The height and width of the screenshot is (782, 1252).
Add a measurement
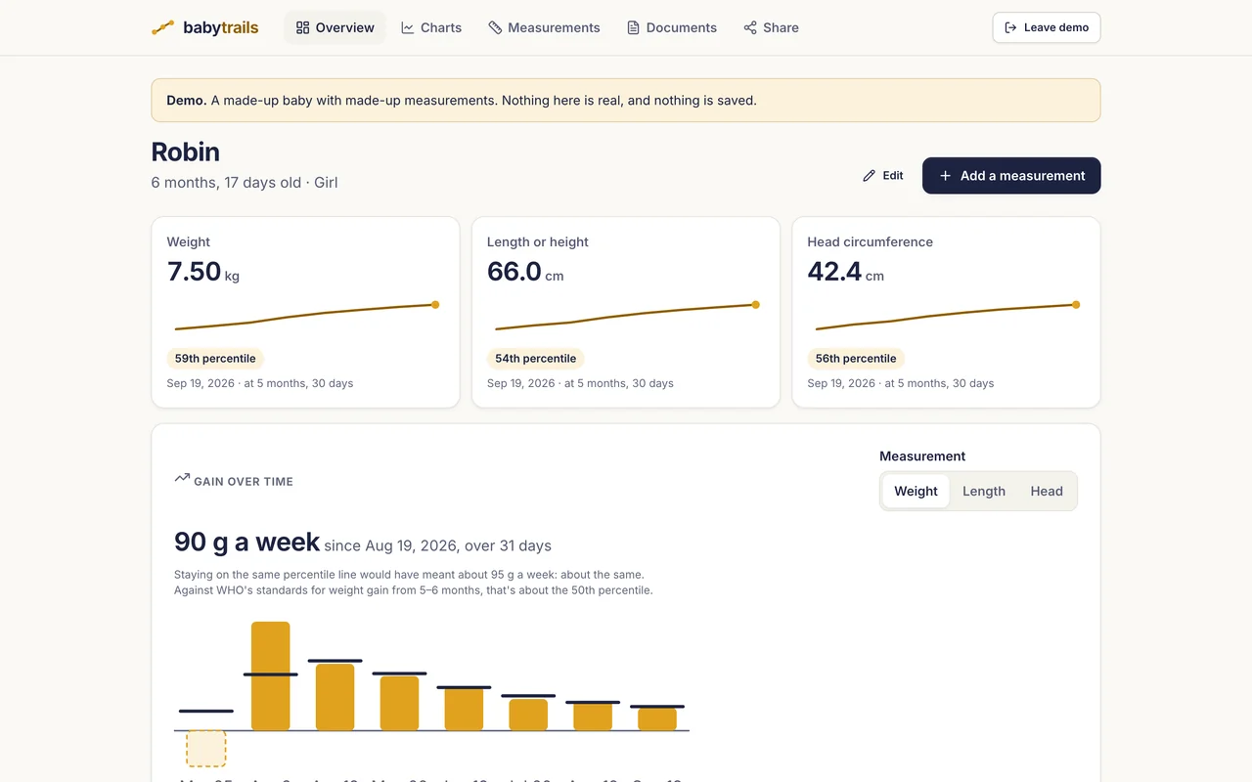[1011, 176]
